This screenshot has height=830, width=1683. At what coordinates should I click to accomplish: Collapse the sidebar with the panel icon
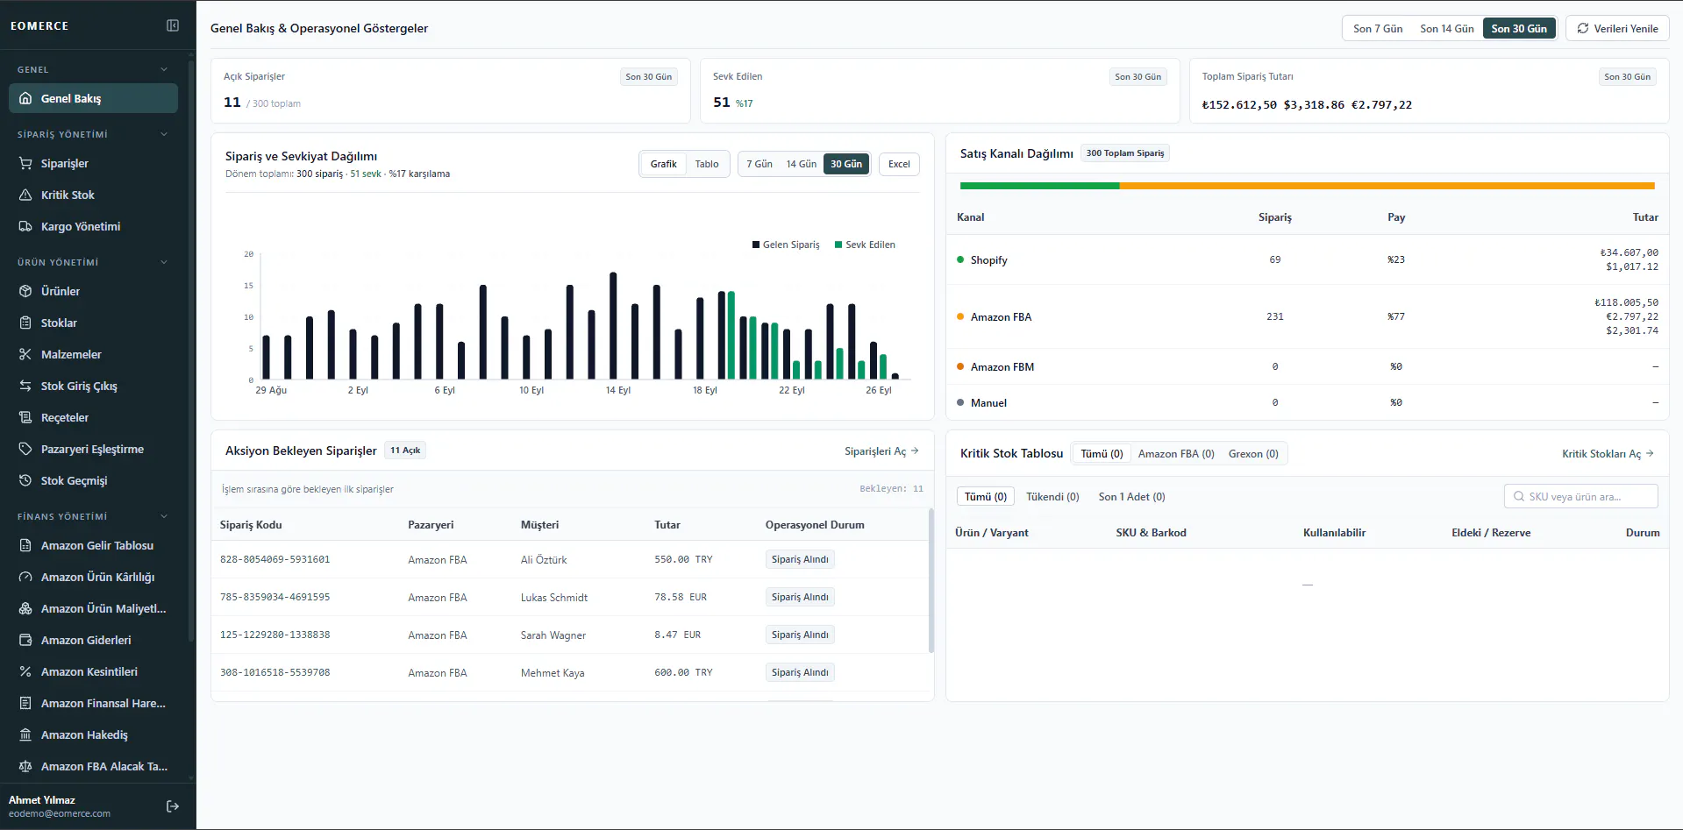point(173,25)
